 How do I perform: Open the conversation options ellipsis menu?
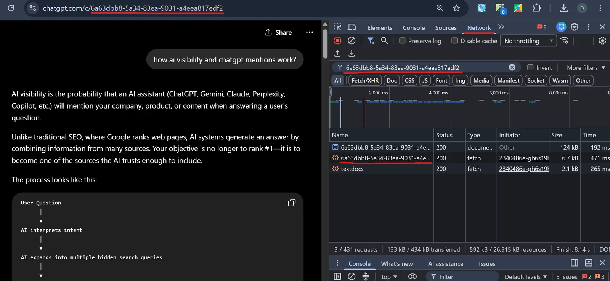(x=310, y=32)
